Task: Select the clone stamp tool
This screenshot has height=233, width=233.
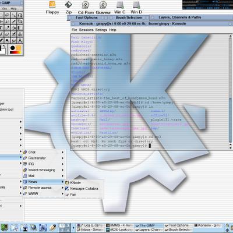Action: coord(20,34)
